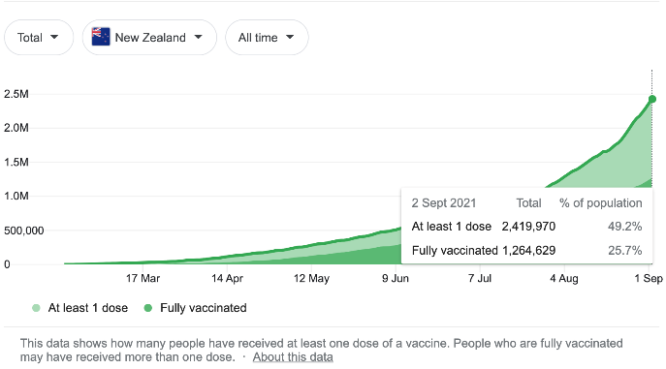Click the 2.5M y-axis label
666x369 pixels.
pos(16,94)
